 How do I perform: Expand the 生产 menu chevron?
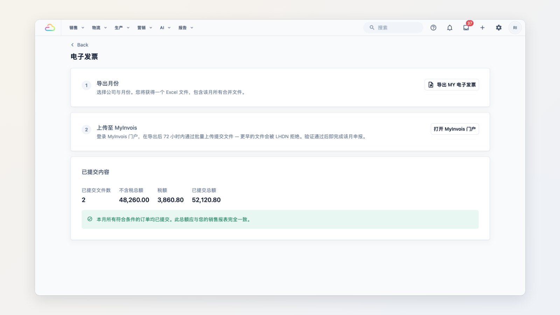point(128,28)
